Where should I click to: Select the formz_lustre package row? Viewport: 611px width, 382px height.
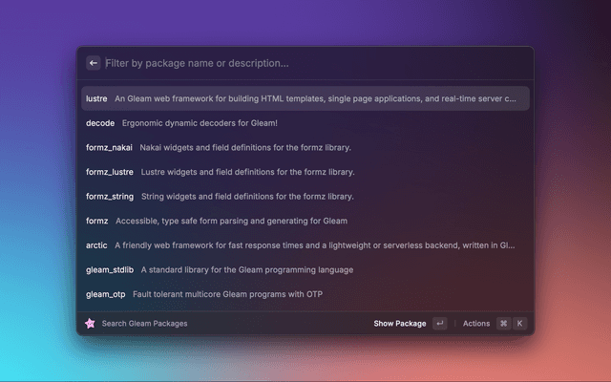point(110,172)
